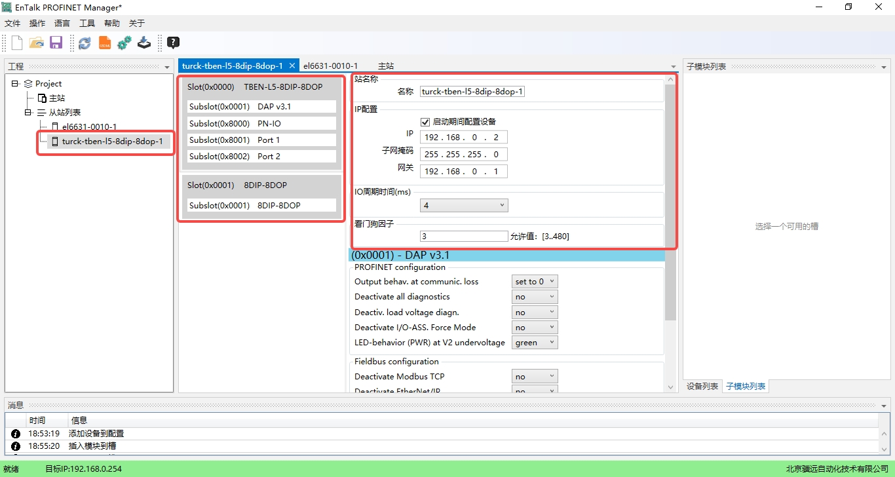Collapse the Project root tree node
The image size is (895, 477).
point(15,84)
